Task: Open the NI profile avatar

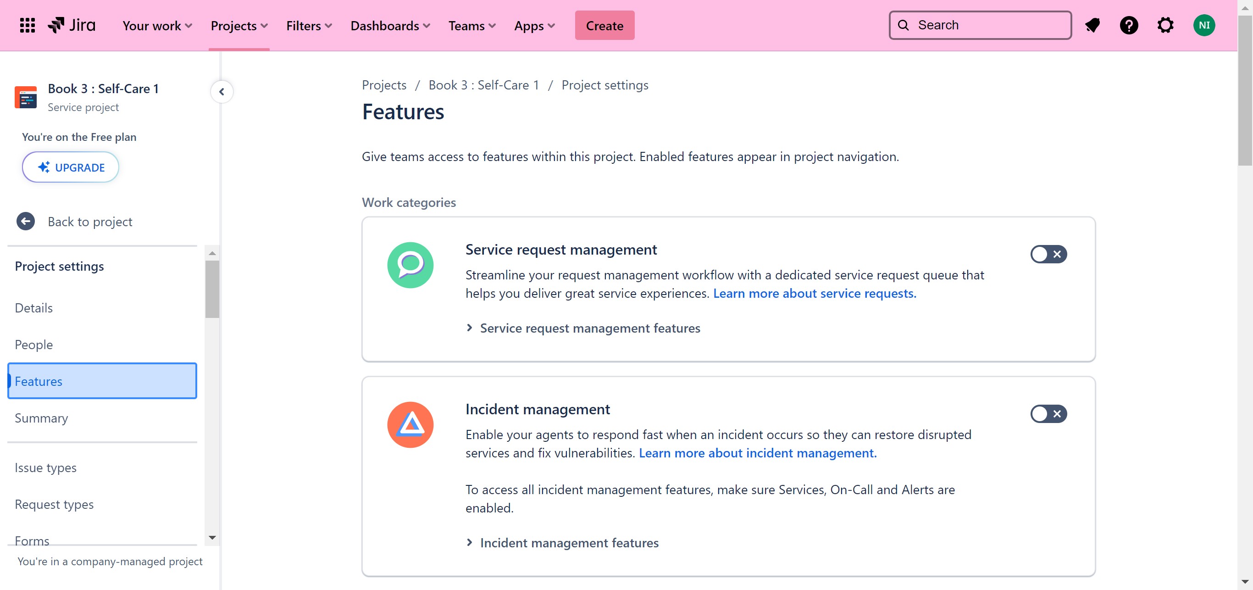Action: [x=1204, y=25]
